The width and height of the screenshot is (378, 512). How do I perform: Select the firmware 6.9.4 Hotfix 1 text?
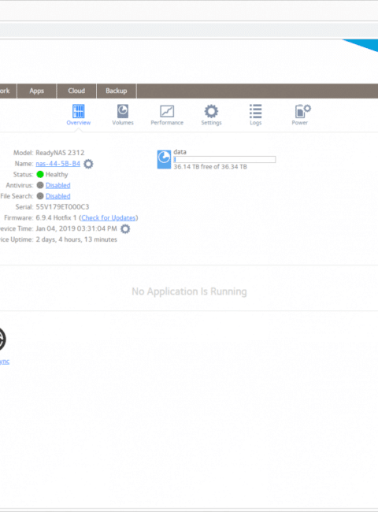click(x=56, y=217)
